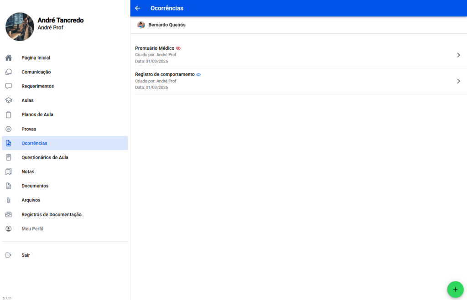Expand Registro de comportamento with right chevron
The height and width of the screenshot is (300, 467).
point(458,81)
